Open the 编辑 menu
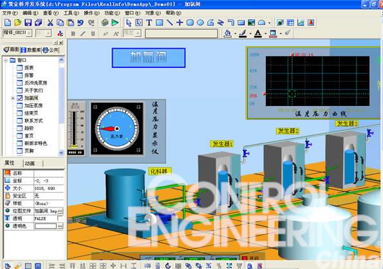This screenshot has width=383, height=269. pyautogui.click(x=30, y=13)
